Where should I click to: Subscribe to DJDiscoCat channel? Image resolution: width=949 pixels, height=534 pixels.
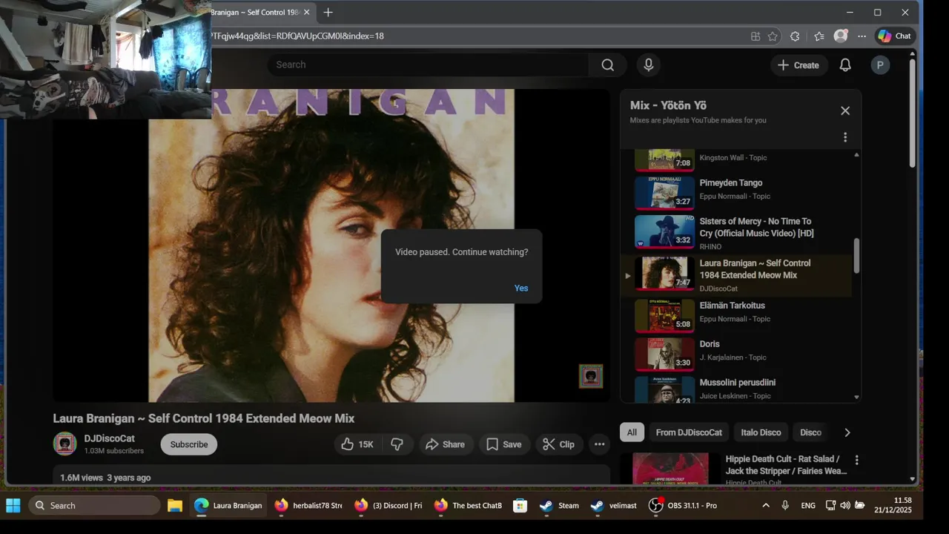click(x=189, y=444)
